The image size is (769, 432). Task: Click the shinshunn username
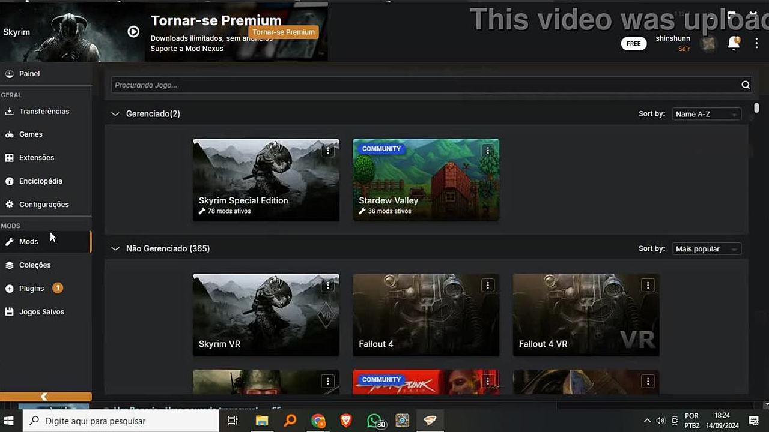[x=673, y=38]
